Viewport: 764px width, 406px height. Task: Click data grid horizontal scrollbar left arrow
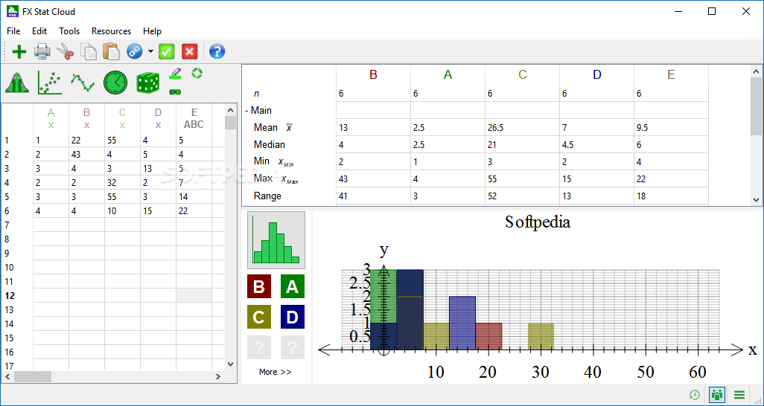pyautogui.click(x=7, y=377)
